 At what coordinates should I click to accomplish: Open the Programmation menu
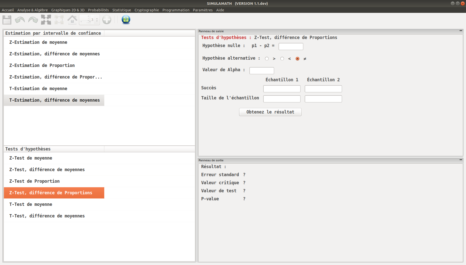pyautogui.click(x=176, y=10)
